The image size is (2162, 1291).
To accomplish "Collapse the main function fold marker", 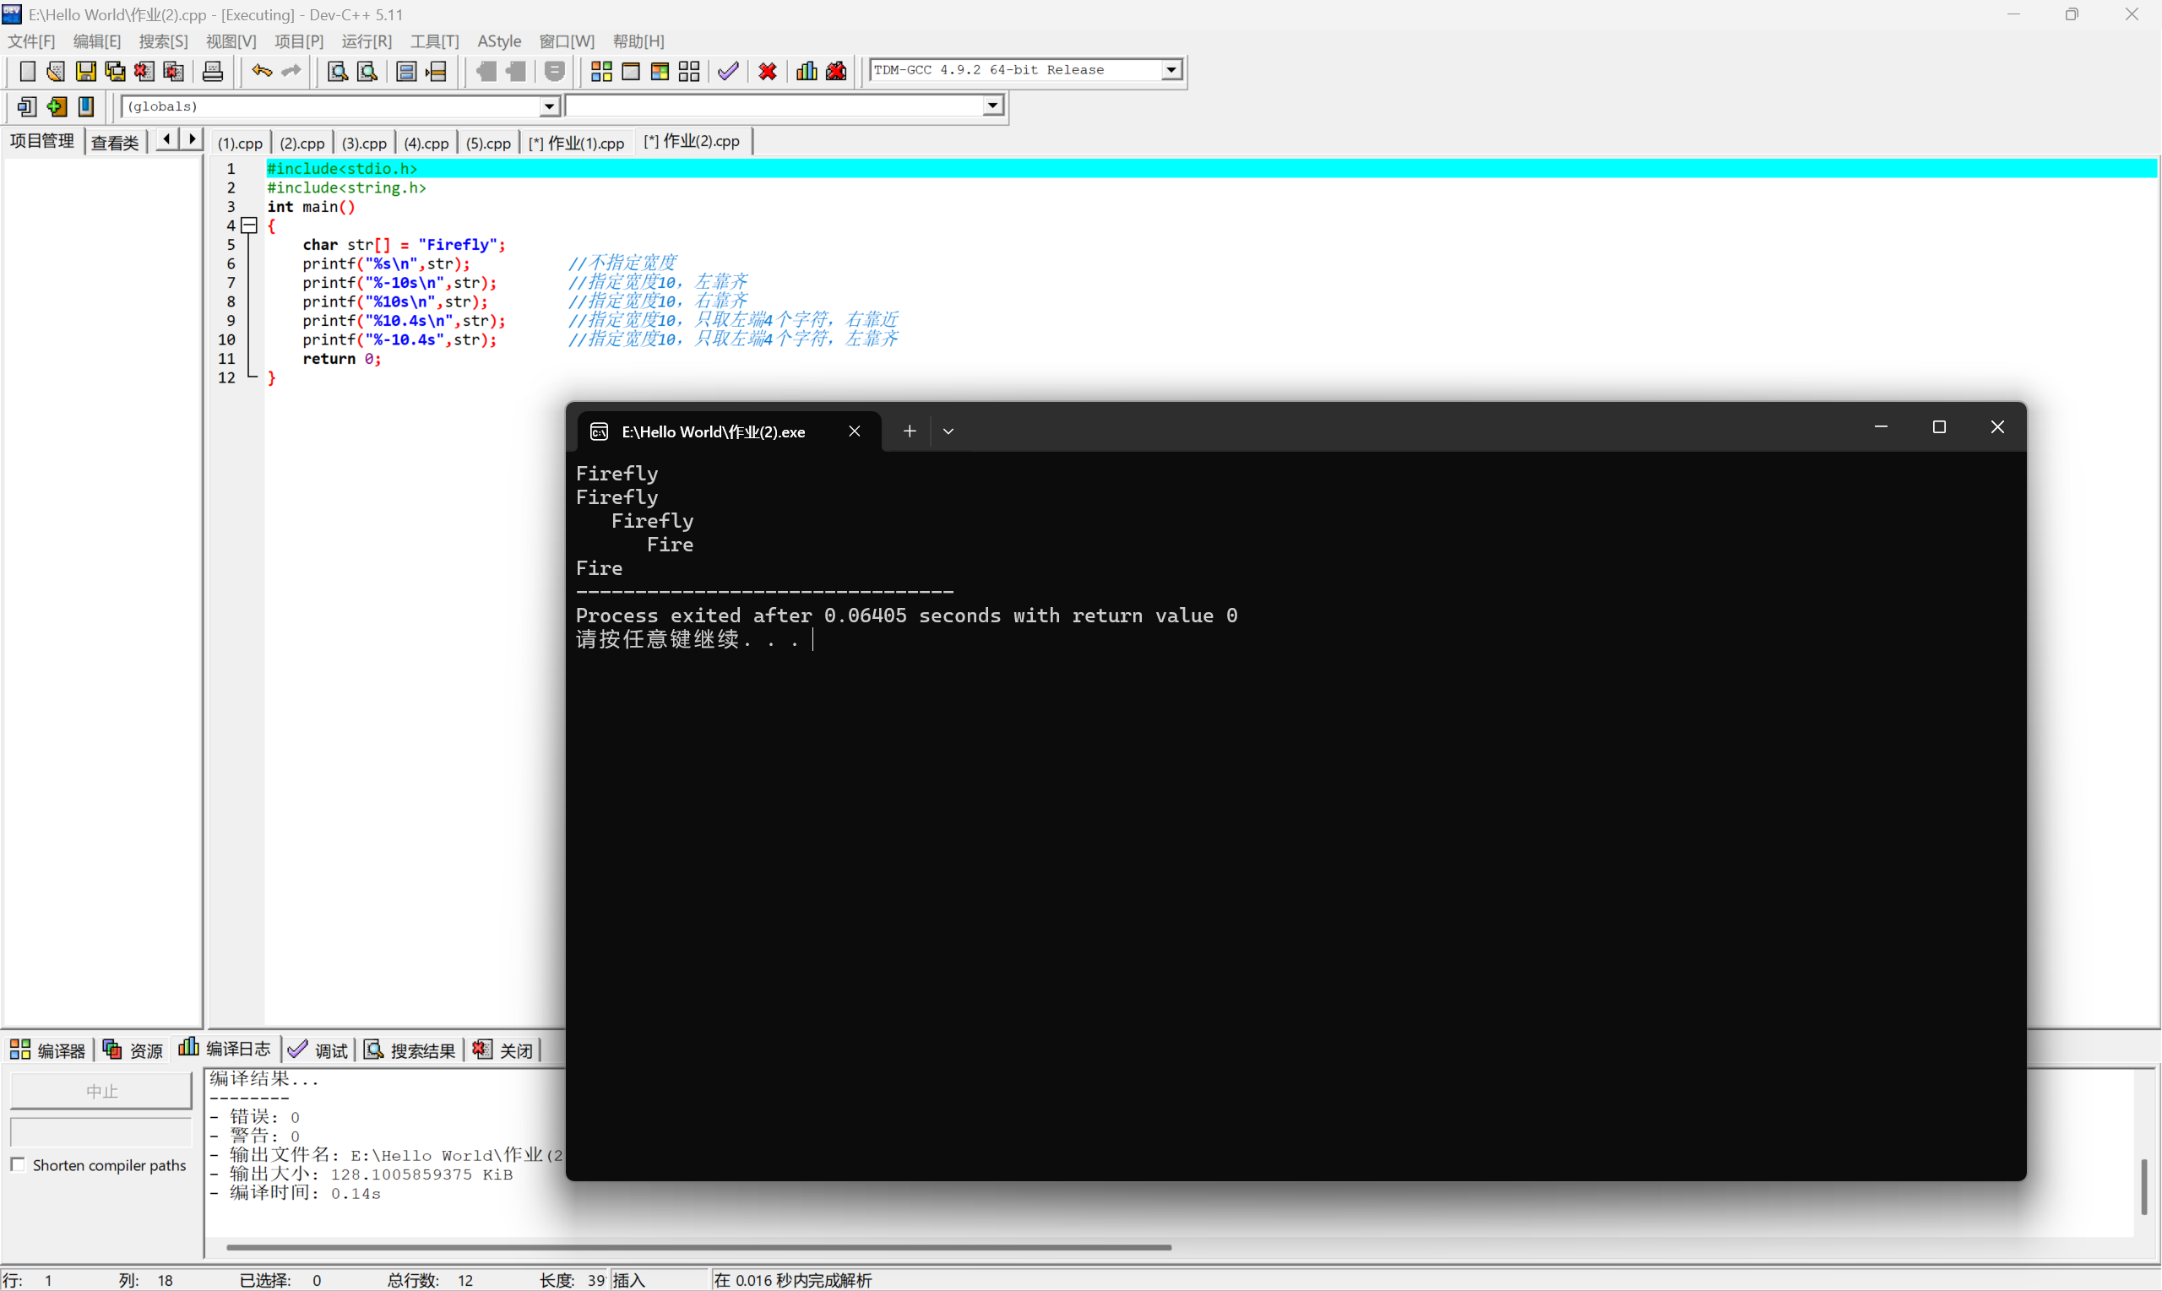I will (x=250, y=226).
